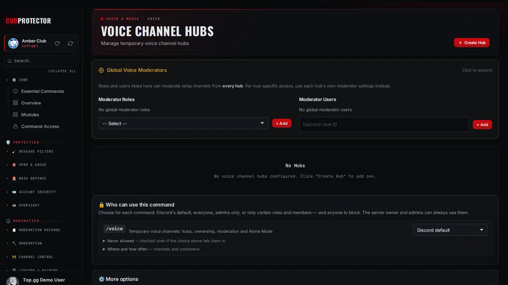Expand the 'Where and how often' disclosure
Viewport: 508px width, 285px height.
151,249
